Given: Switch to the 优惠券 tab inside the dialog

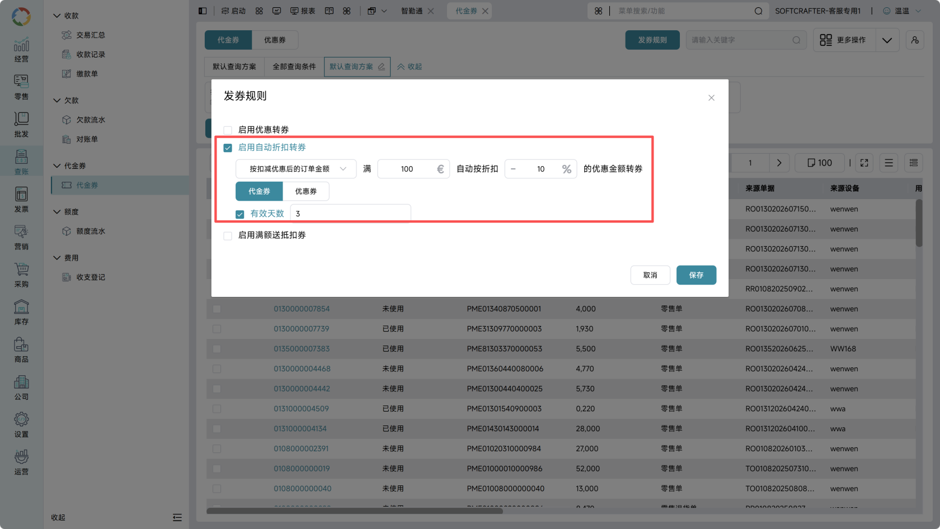Looking at the screenshot, I should pos(306,191).
